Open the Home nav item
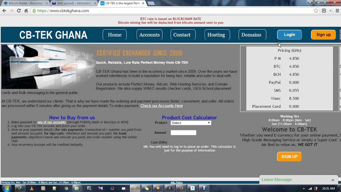This screenshot has width=341, height=192. click(115, 35)
